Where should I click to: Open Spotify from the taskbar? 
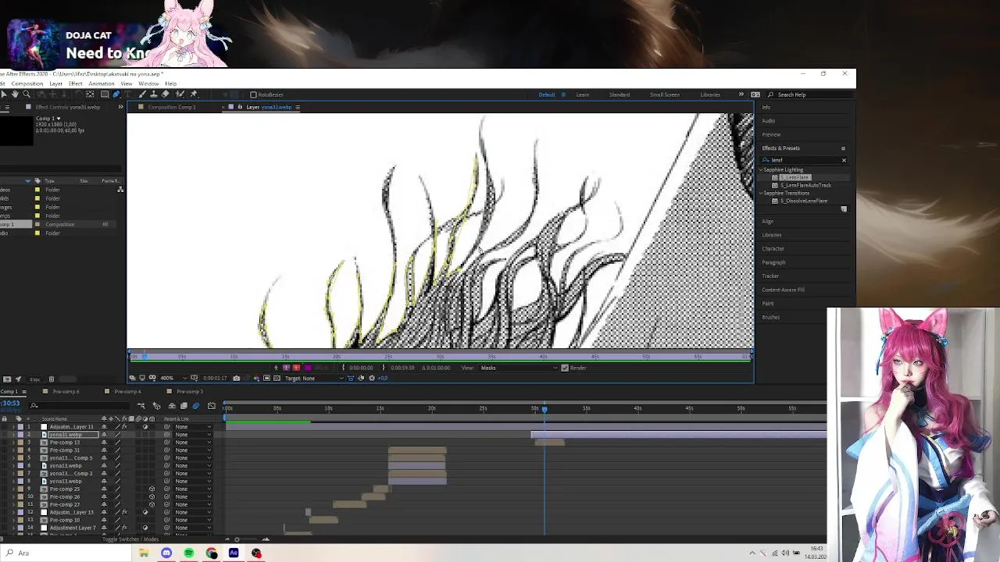click(189, 553)
